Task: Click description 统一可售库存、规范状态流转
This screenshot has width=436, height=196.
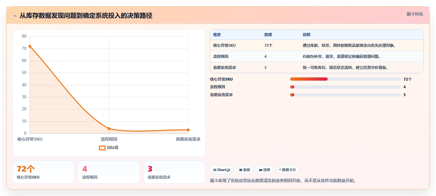Action: coord(345,68)
